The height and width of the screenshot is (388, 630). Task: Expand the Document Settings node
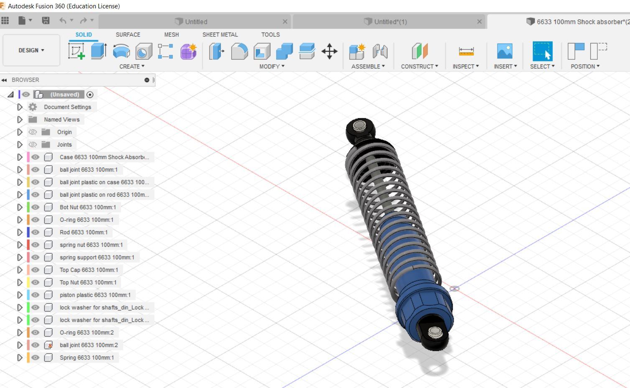pyautogui.click(x=20, y=107)
